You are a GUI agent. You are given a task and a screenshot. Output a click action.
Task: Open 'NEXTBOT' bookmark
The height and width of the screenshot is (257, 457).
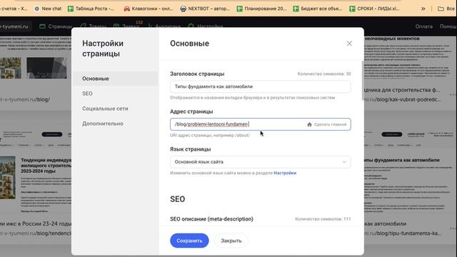205,9
